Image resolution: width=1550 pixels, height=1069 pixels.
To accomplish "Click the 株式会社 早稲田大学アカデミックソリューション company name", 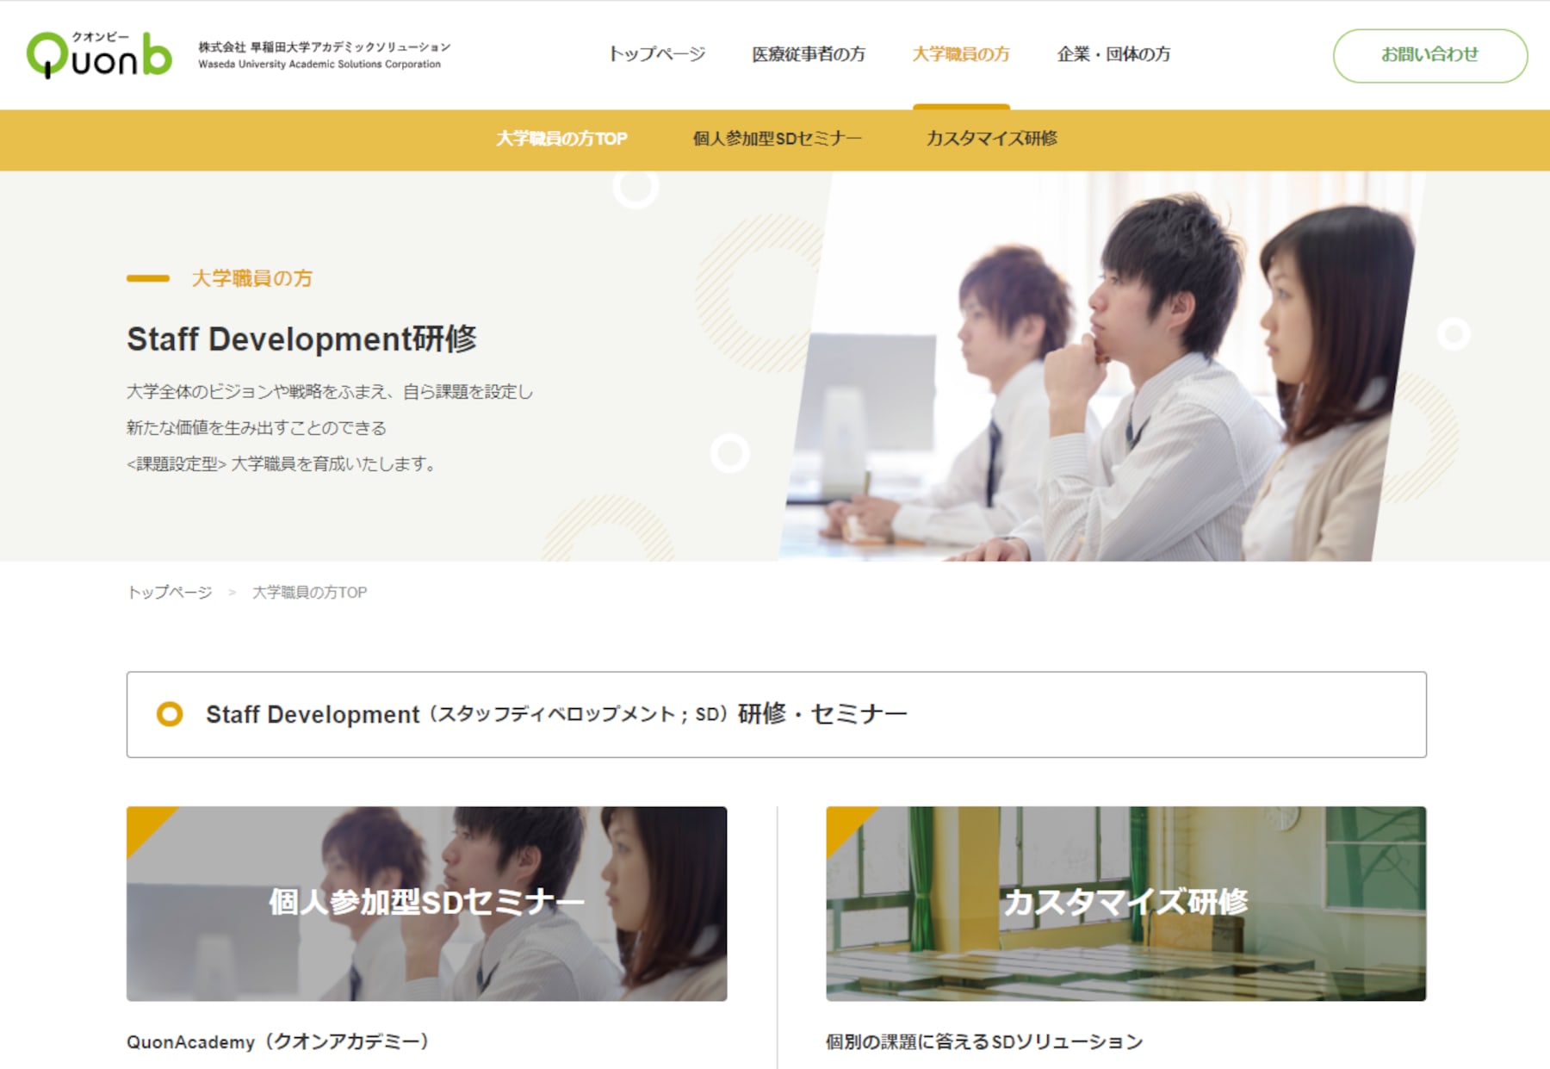I will (324, 47).
